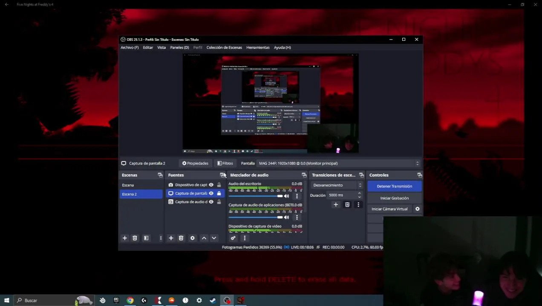Open scene filters icon in Escenas panel
The width and height of the screenshot is (542, 306).
point(146,238)
